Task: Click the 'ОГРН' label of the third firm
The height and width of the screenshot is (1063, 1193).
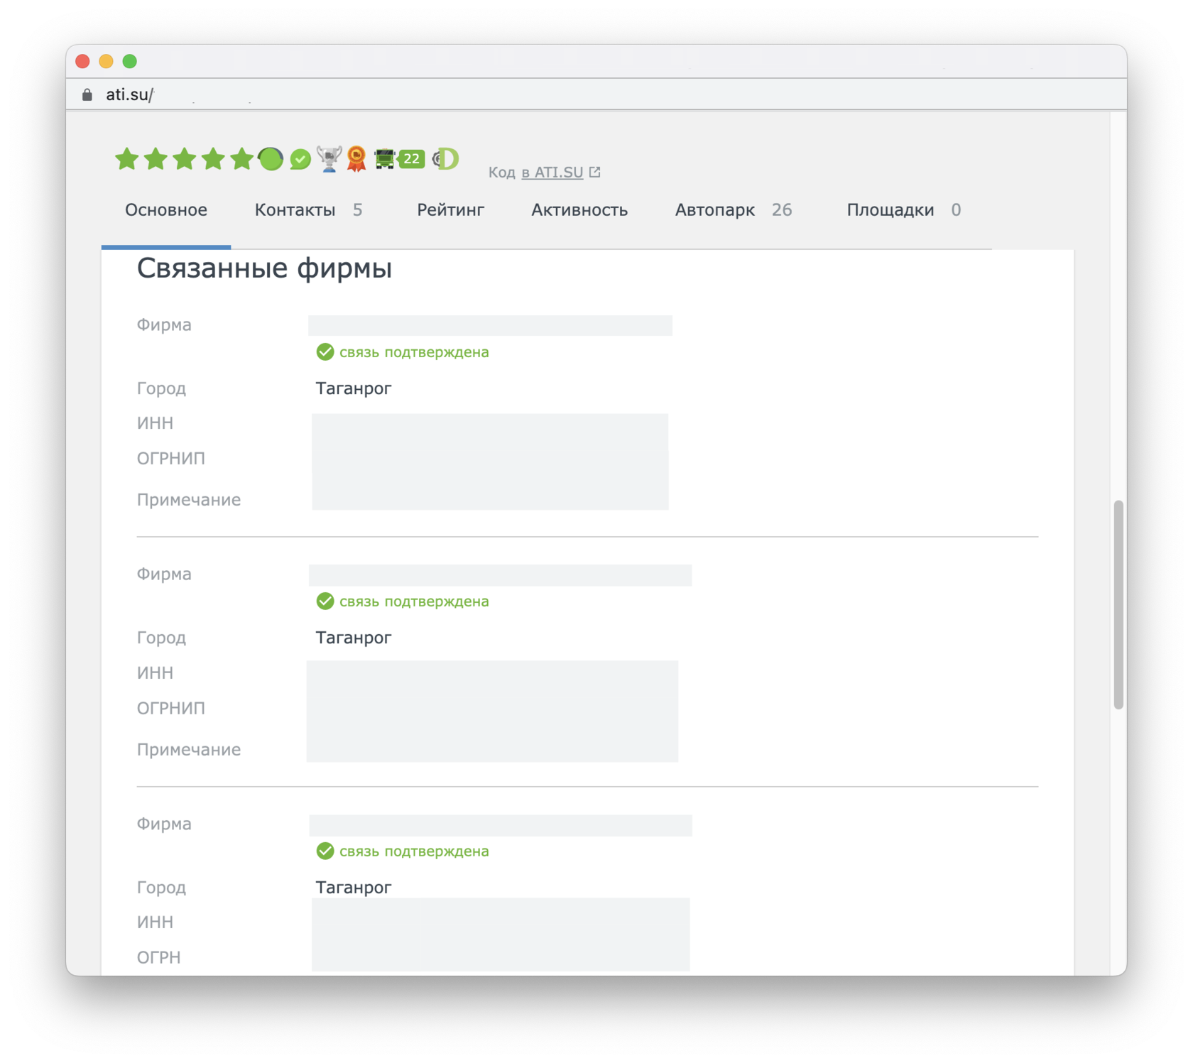Action: coord(158,957)
